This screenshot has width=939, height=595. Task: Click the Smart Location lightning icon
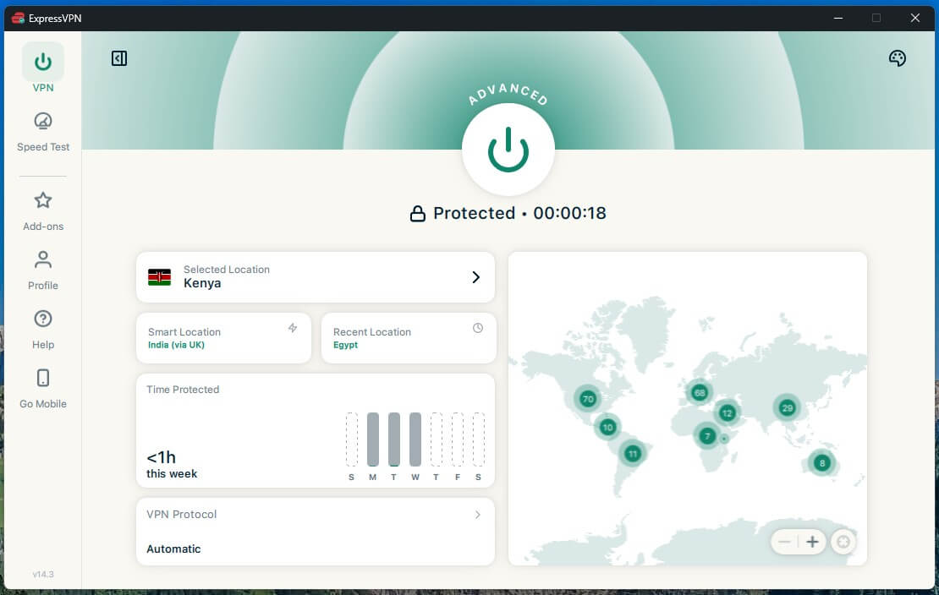pyautogui.click(x=293, y=328)
